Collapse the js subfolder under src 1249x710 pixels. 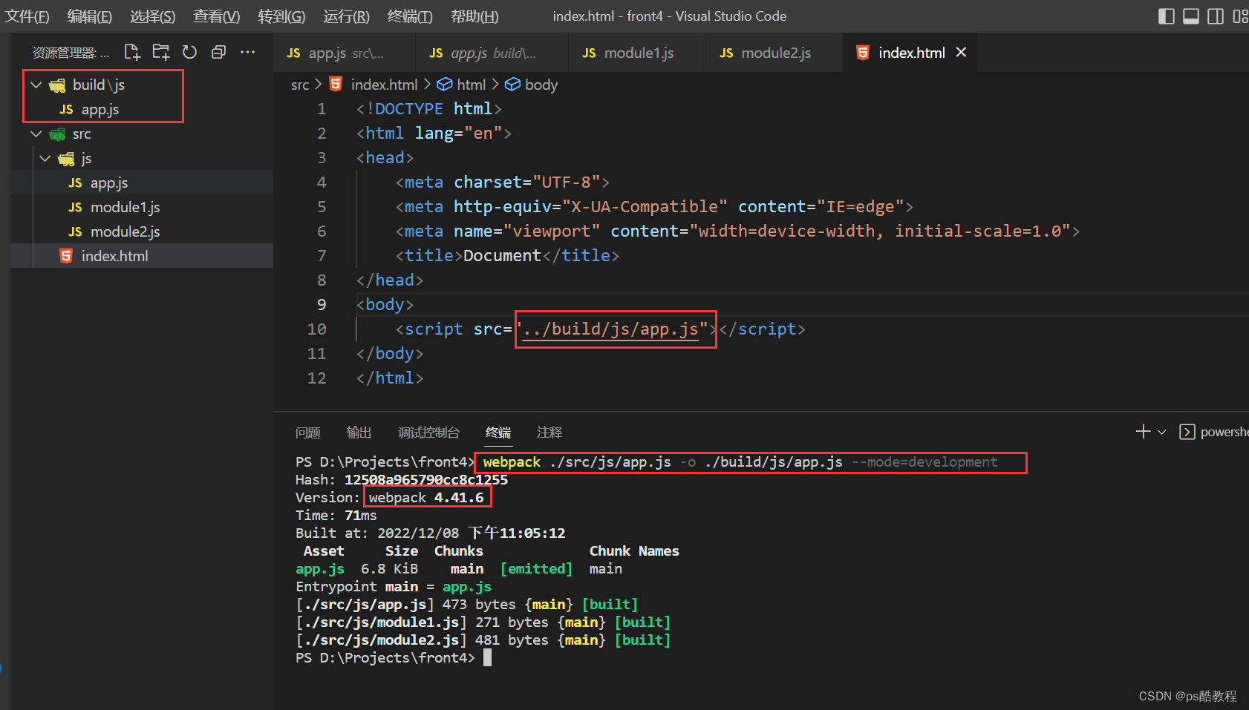pos(45,158)
